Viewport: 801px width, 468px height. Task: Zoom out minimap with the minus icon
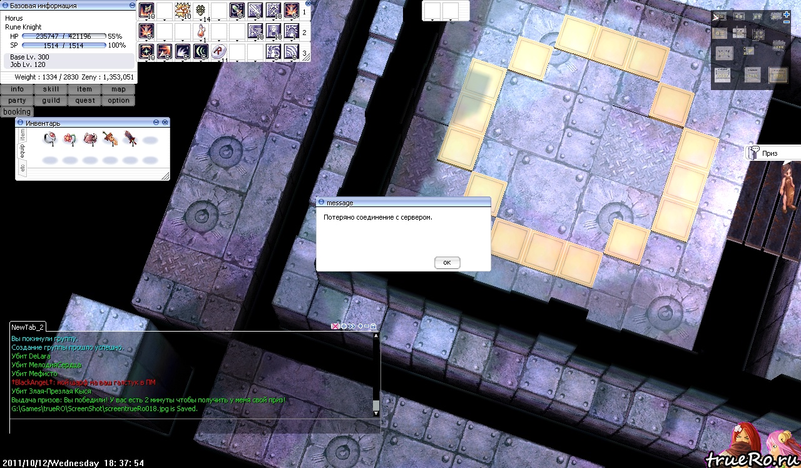coord(787,22)
